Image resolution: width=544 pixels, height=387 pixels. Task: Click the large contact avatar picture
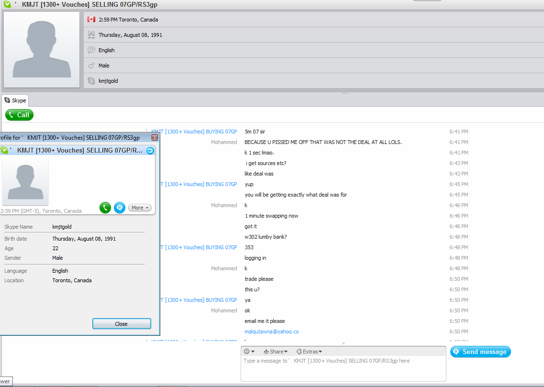coord(42,50)
